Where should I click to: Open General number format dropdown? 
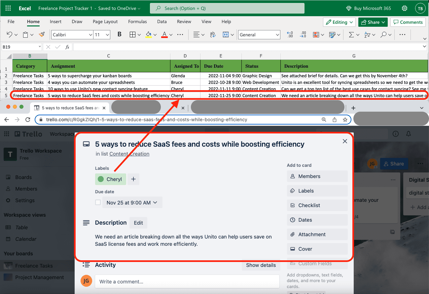277,35
